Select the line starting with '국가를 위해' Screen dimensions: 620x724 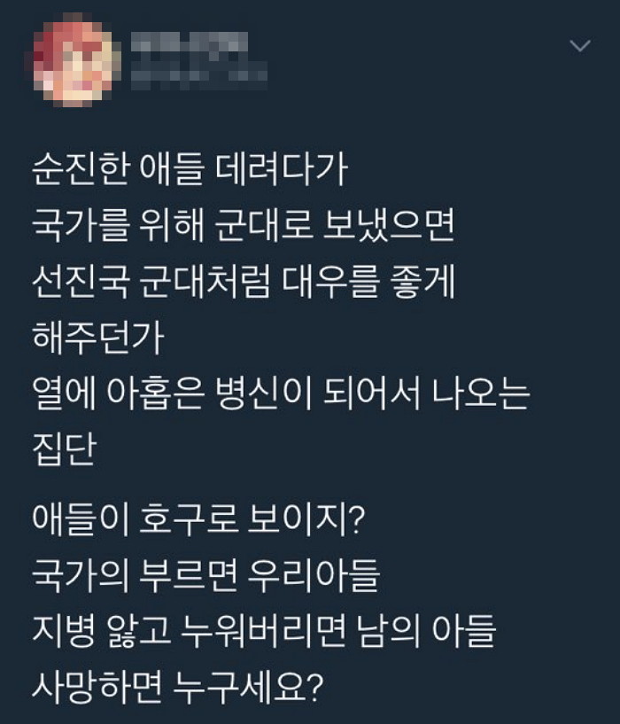[244, 225]
